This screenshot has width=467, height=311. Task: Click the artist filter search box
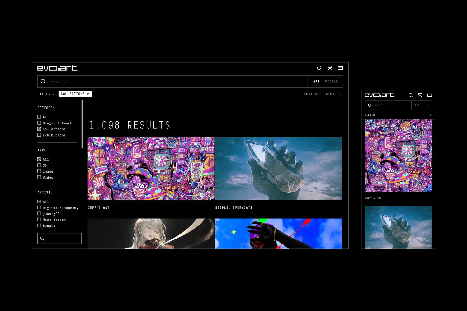[59, 238]
